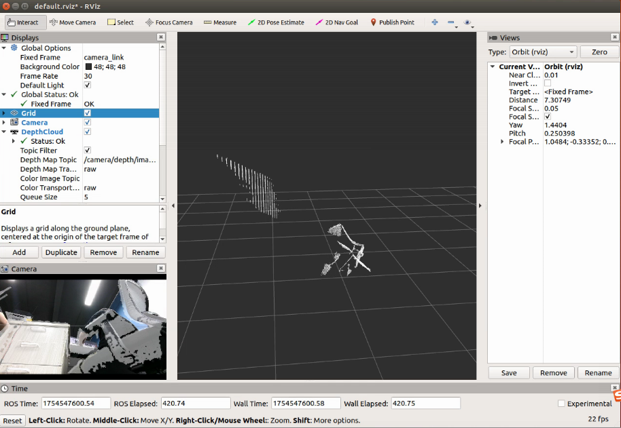
Task: Click the ROS Elapsed field
Action: tap(196, 403)
